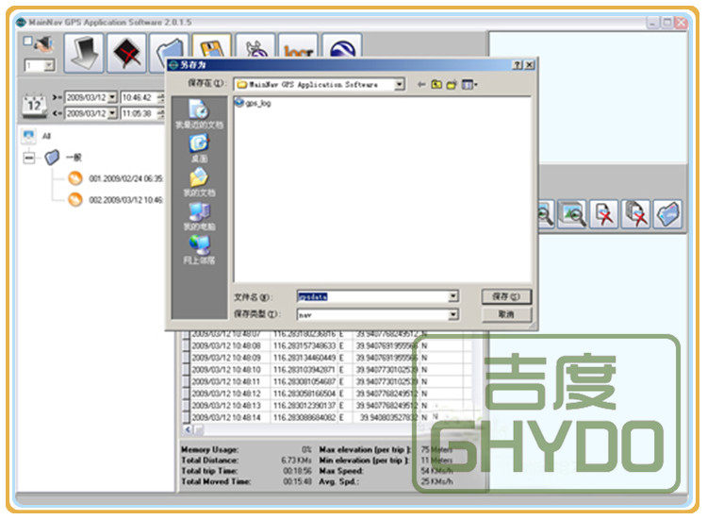This screenshot has height=520, width=707.
Task: Open the view menu icon in Save As dialog
Action: click(x=469, y=84)
